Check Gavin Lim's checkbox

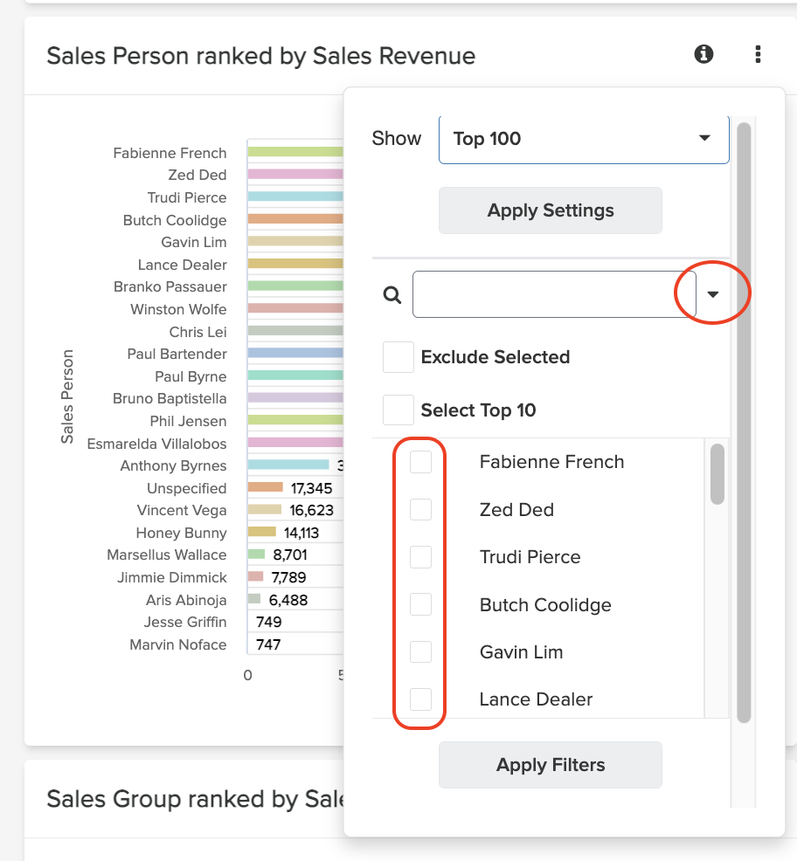(x=421, y=651)
